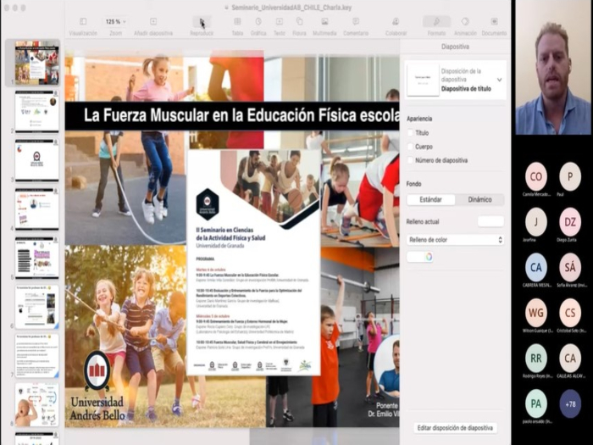Expand the Disposición de la diapositiva chooser
The image size is (593, 445).
[x=499, y=80]
